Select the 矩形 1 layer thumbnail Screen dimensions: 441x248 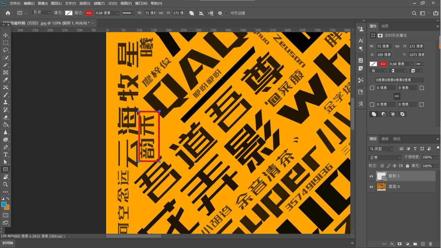point(381,176)
